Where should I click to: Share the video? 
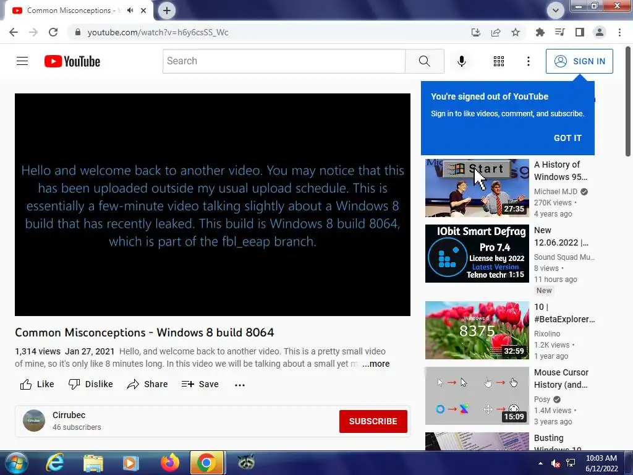tap(147, 384)
